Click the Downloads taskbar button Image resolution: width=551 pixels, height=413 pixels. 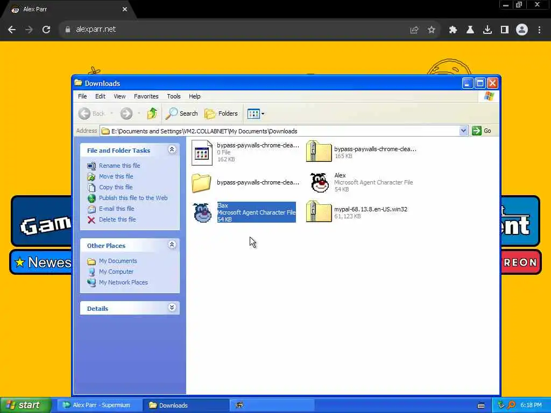click(186, 405)
